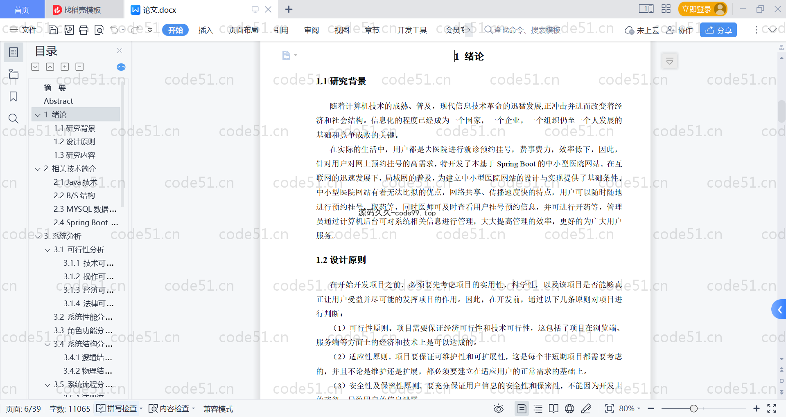Collapse the 1 绪论 tree node
The image size is (786, 417).
(38, 115)
